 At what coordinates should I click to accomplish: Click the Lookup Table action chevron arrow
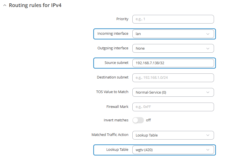[x=208, y=135]
